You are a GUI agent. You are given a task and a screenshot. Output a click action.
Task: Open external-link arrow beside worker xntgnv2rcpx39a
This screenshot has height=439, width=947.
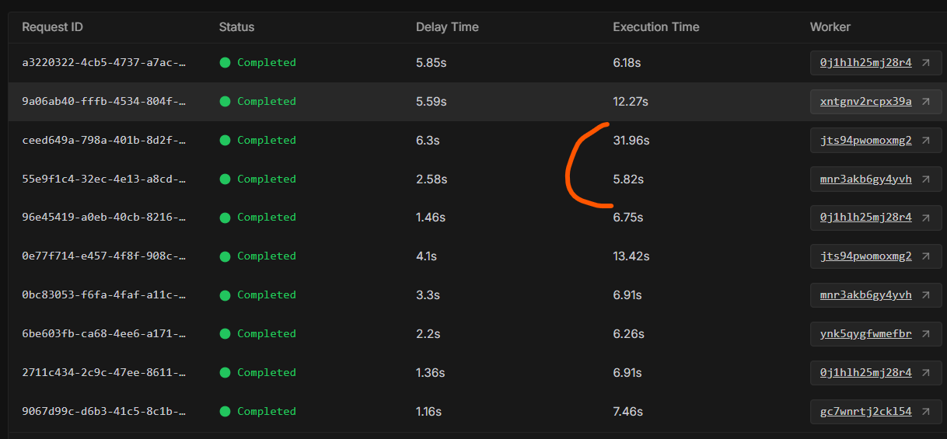(x=925, y=102)
